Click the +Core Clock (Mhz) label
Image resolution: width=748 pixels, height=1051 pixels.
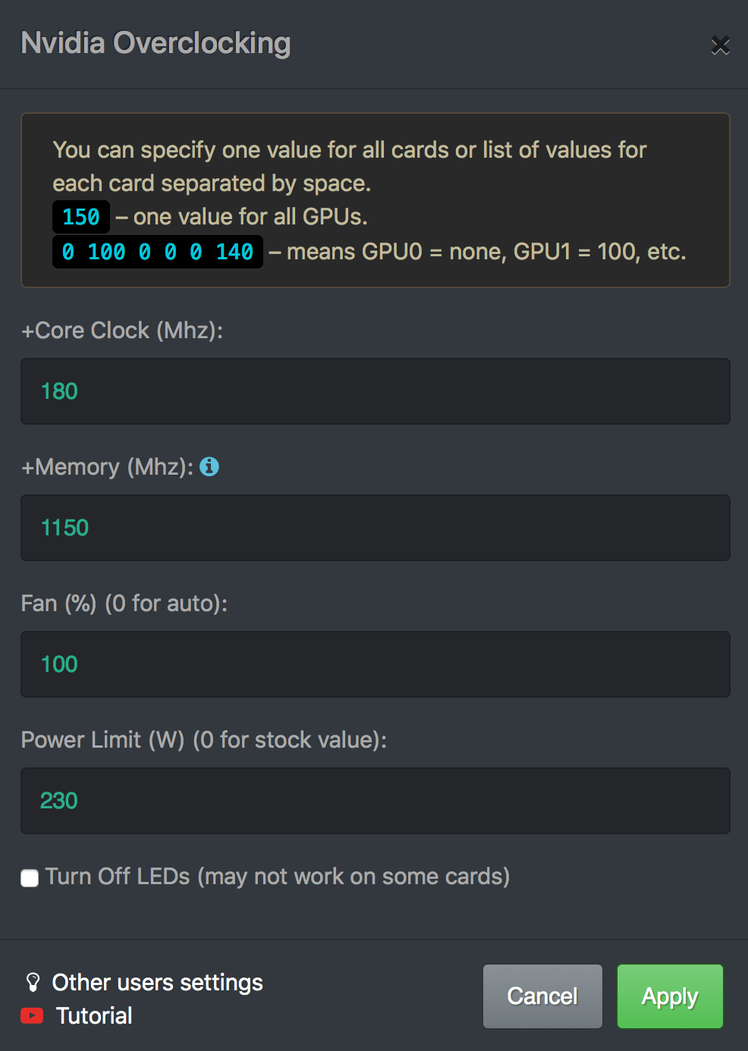(x=122, y=331)
